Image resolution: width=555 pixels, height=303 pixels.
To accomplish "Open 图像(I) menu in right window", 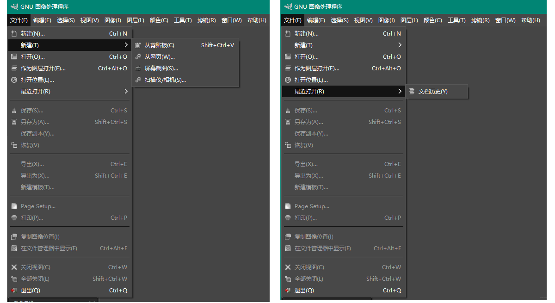I will pos(386,20).
